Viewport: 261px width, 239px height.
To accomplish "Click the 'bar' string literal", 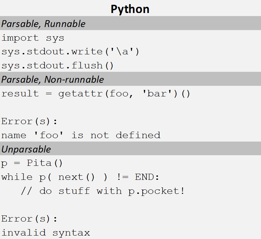I will pos(156,94).
